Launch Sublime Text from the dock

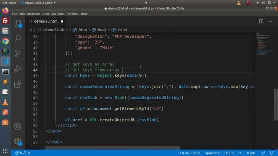click(x=5, y=82)
